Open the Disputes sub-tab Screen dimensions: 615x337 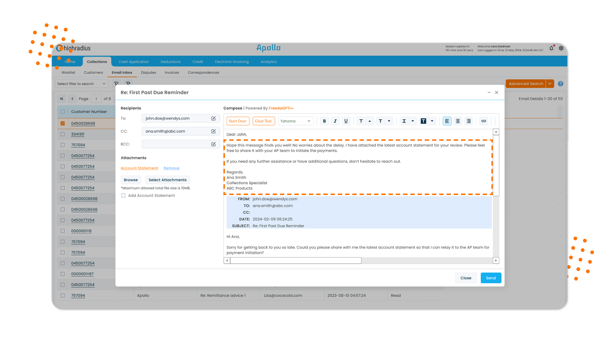[148, 72]
